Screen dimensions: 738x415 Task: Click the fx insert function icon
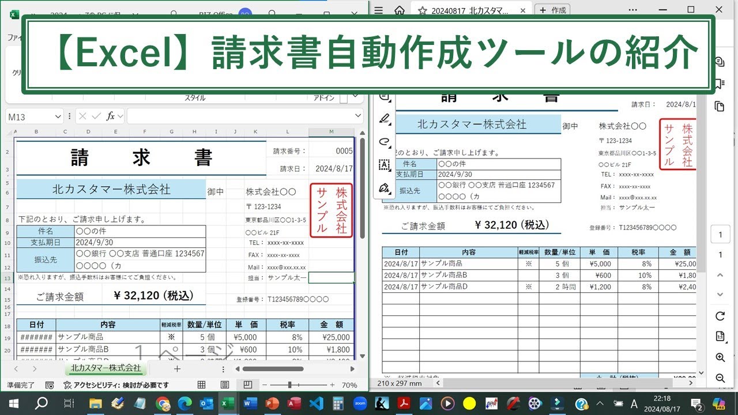(111, 116)
